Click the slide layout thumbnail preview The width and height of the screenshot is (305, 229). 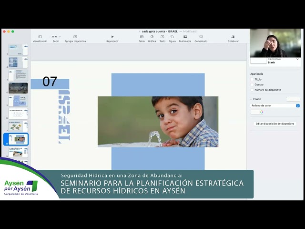(x=258, y=61)
